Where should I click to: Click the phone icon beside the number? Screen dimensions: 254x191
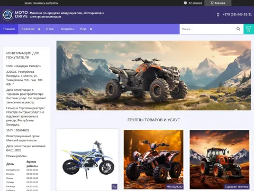[218, 15]
